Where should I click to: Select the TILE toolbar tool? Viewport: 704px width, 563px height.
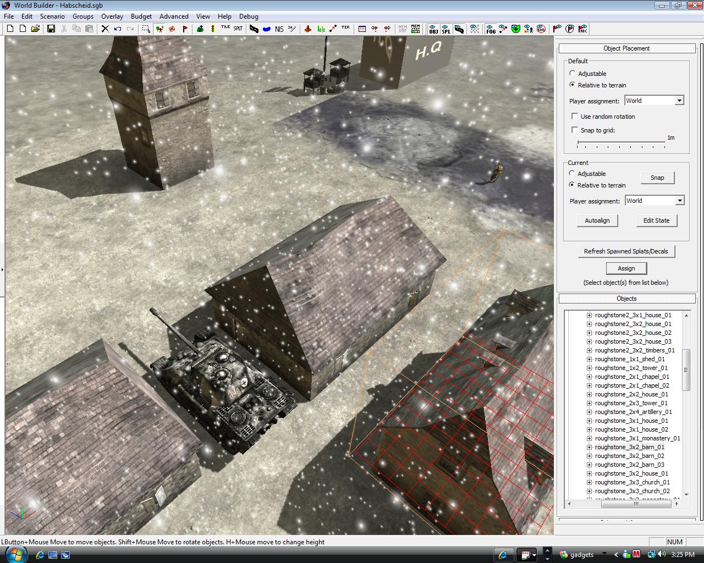226,27
